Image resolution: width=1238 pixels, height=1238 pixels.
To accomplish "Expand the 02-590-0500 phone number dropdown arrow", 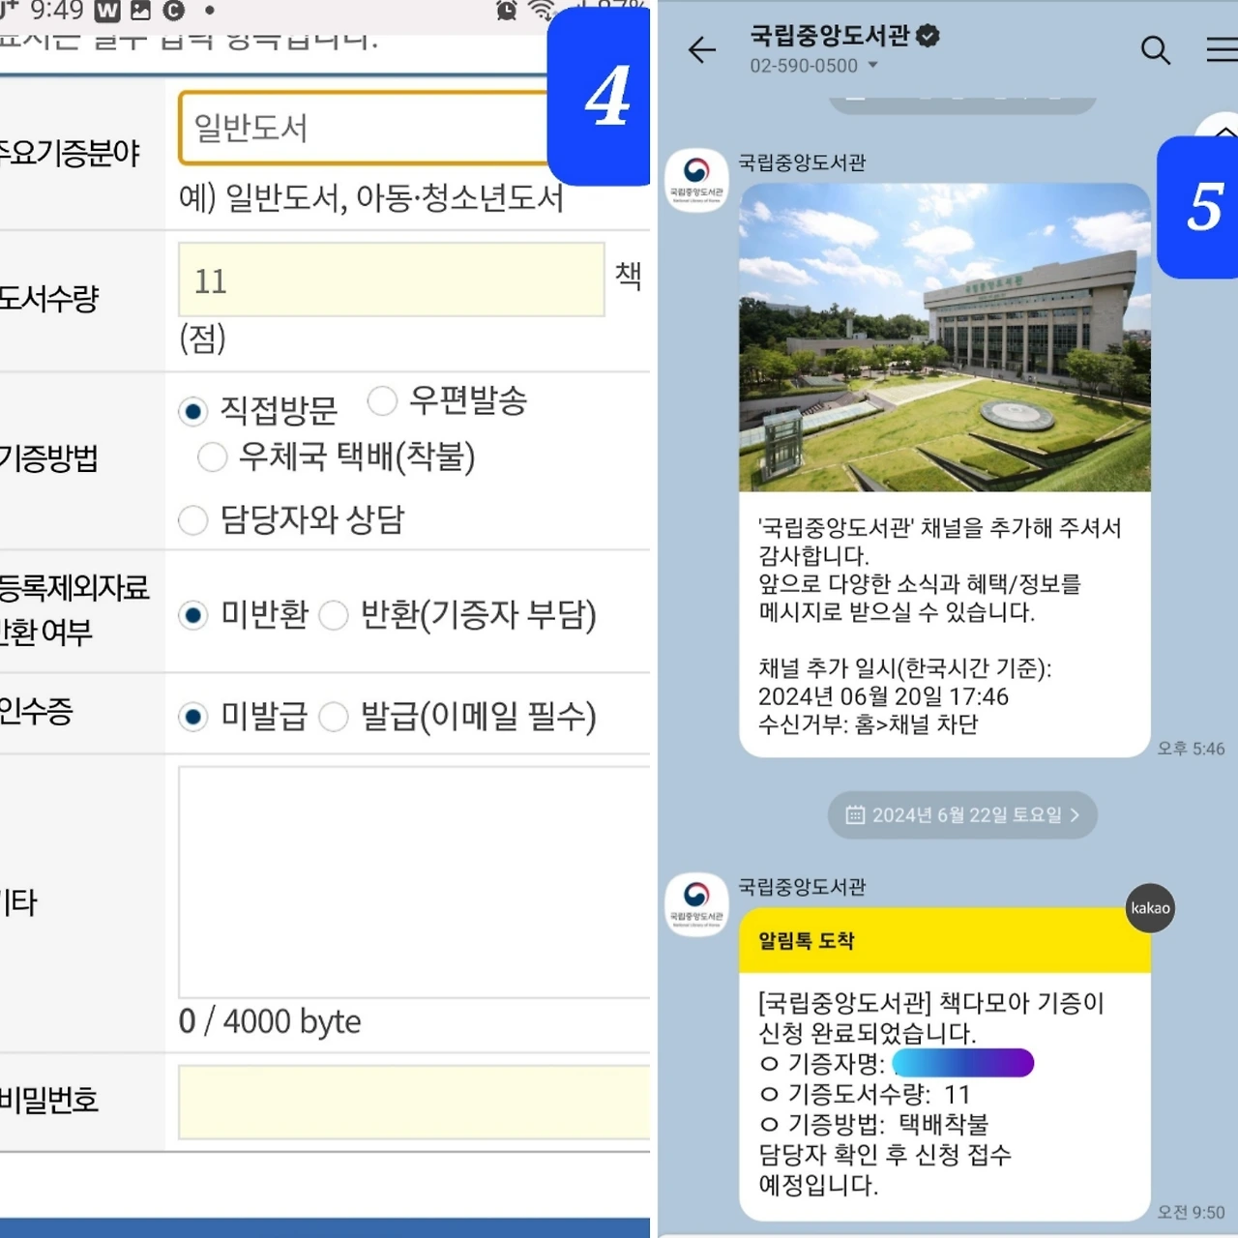I will point(872,66).
